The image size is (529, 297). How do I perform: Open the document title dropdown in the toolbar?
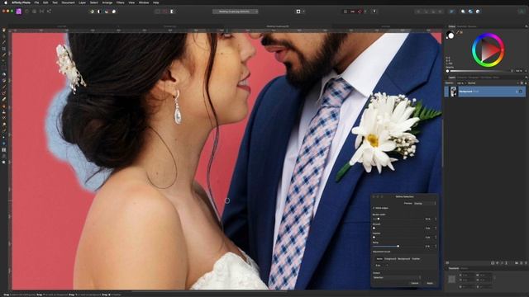coord(236,12)
